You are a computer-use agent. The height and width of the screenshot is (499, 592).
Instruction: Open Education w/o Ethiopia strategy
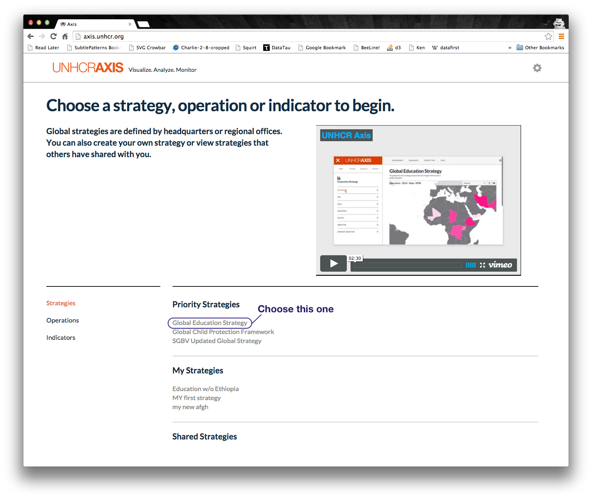pos(205,389)
